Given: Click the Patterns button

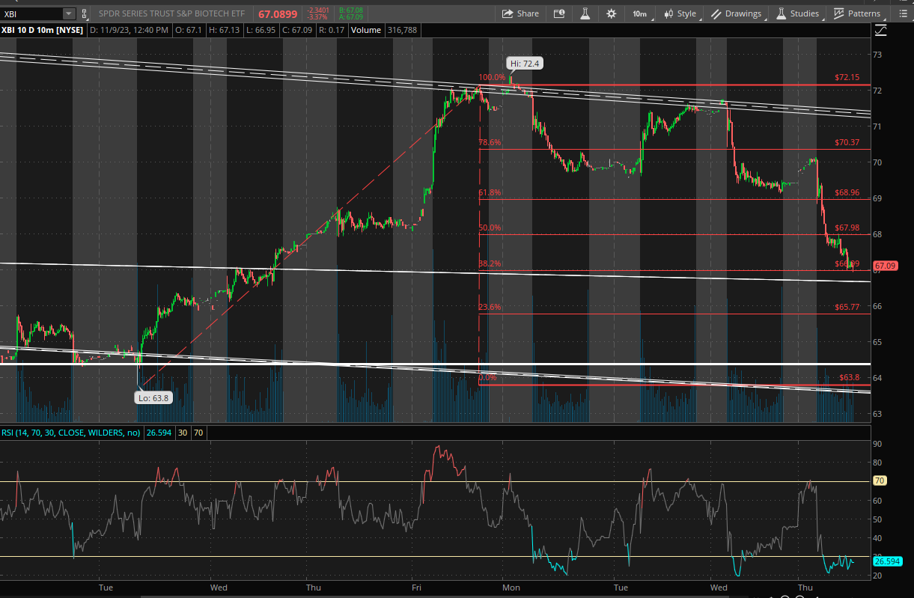Looking at the screenshot, I should point(857,13).
